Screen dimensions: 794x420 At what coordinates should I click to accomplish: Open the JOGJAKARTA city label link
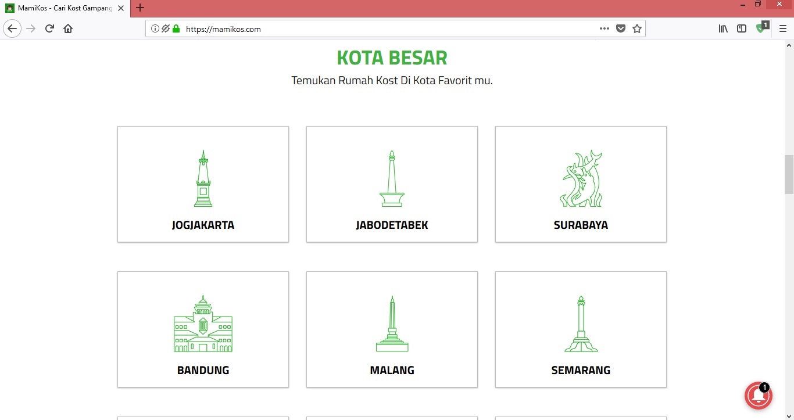(x=203, y=225)
